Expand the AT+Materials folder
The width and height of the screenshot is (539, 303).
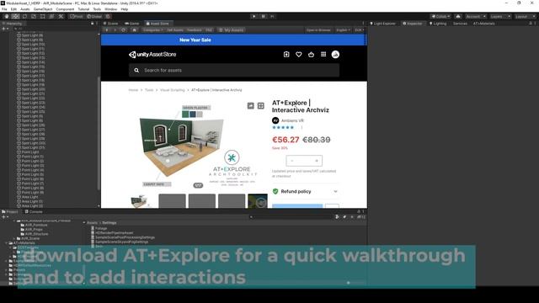[x=7, y=243]
